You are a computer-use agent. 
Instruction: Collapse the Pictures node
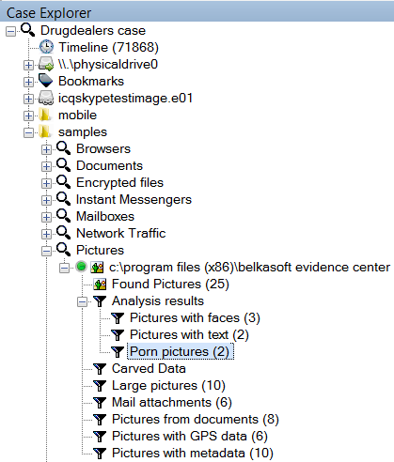(46, 251)
